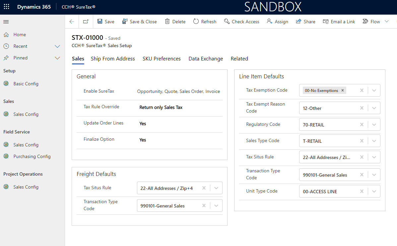This screenshot has width=397, height=246.
Task: Click the Pinned pushpin icon
Action: (x=6, y=58)
